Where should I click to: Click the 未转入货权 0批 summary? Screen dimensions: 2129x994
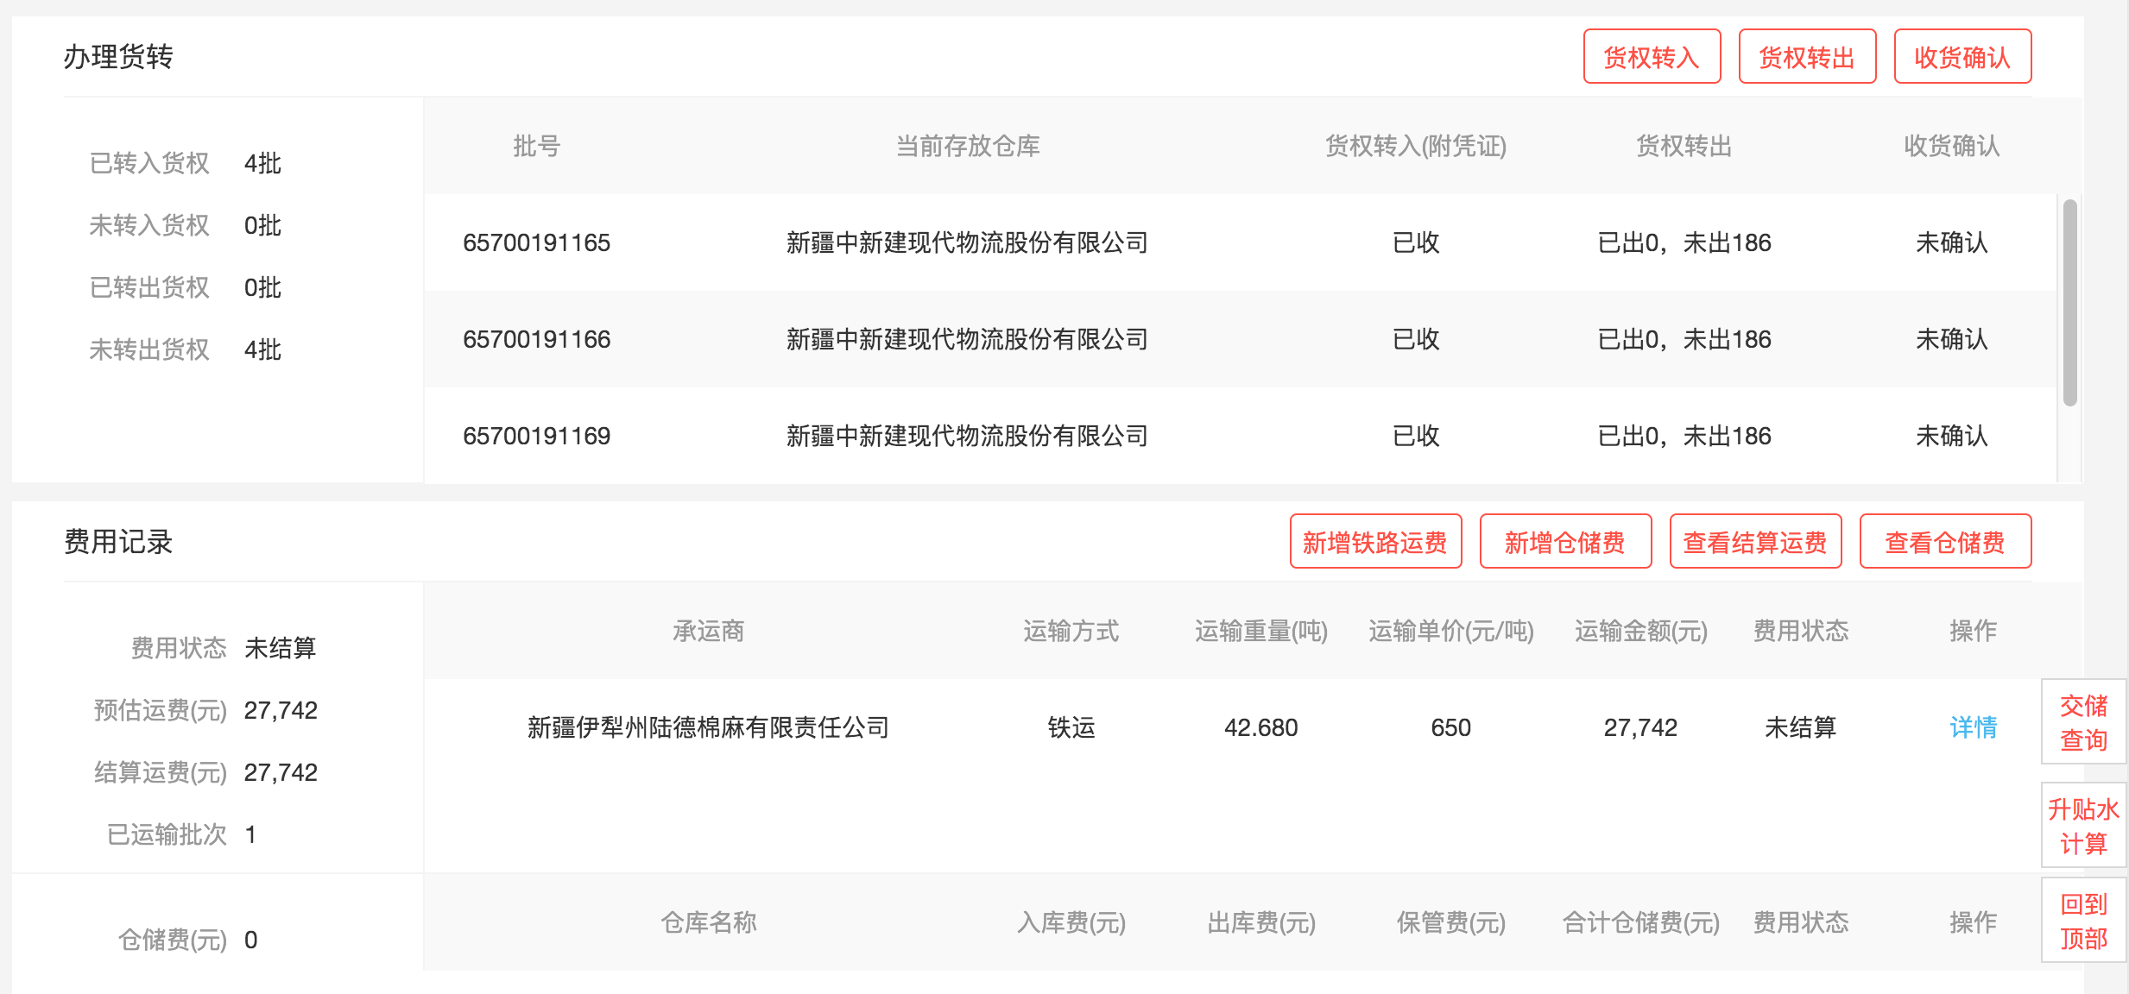point(185,225)
